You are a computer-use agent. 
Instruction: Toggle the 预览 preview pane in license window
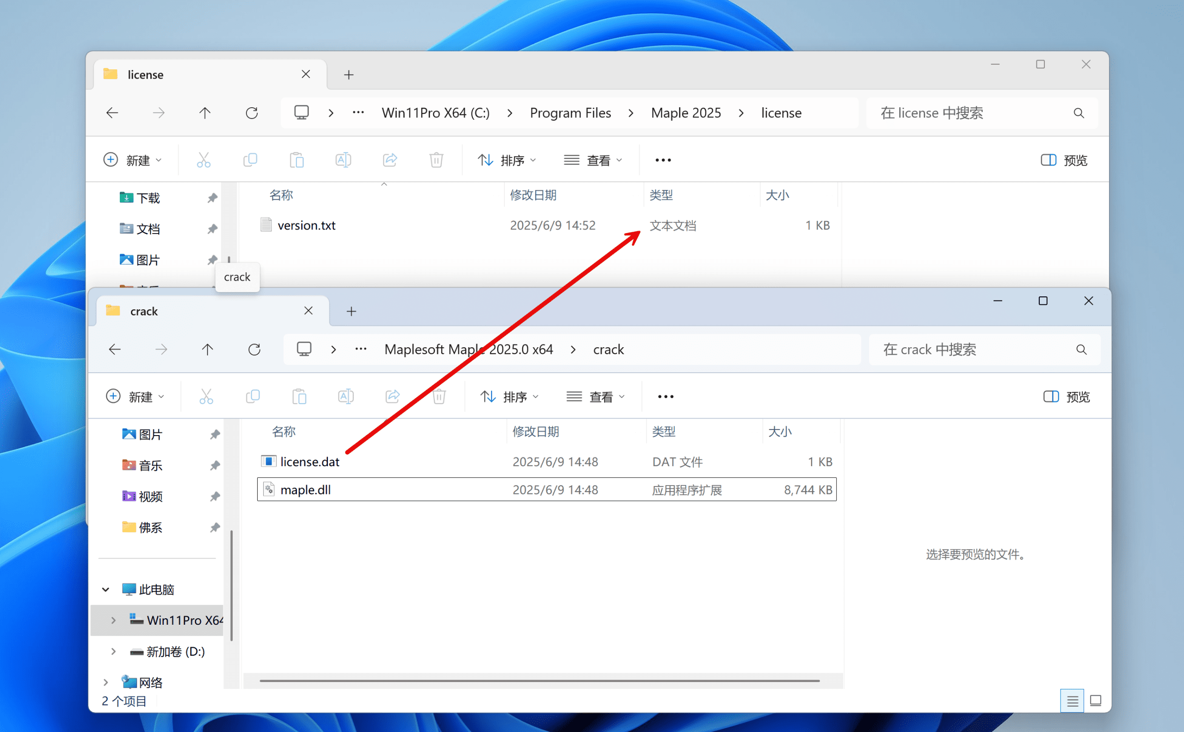click(x=1064, y=160)
